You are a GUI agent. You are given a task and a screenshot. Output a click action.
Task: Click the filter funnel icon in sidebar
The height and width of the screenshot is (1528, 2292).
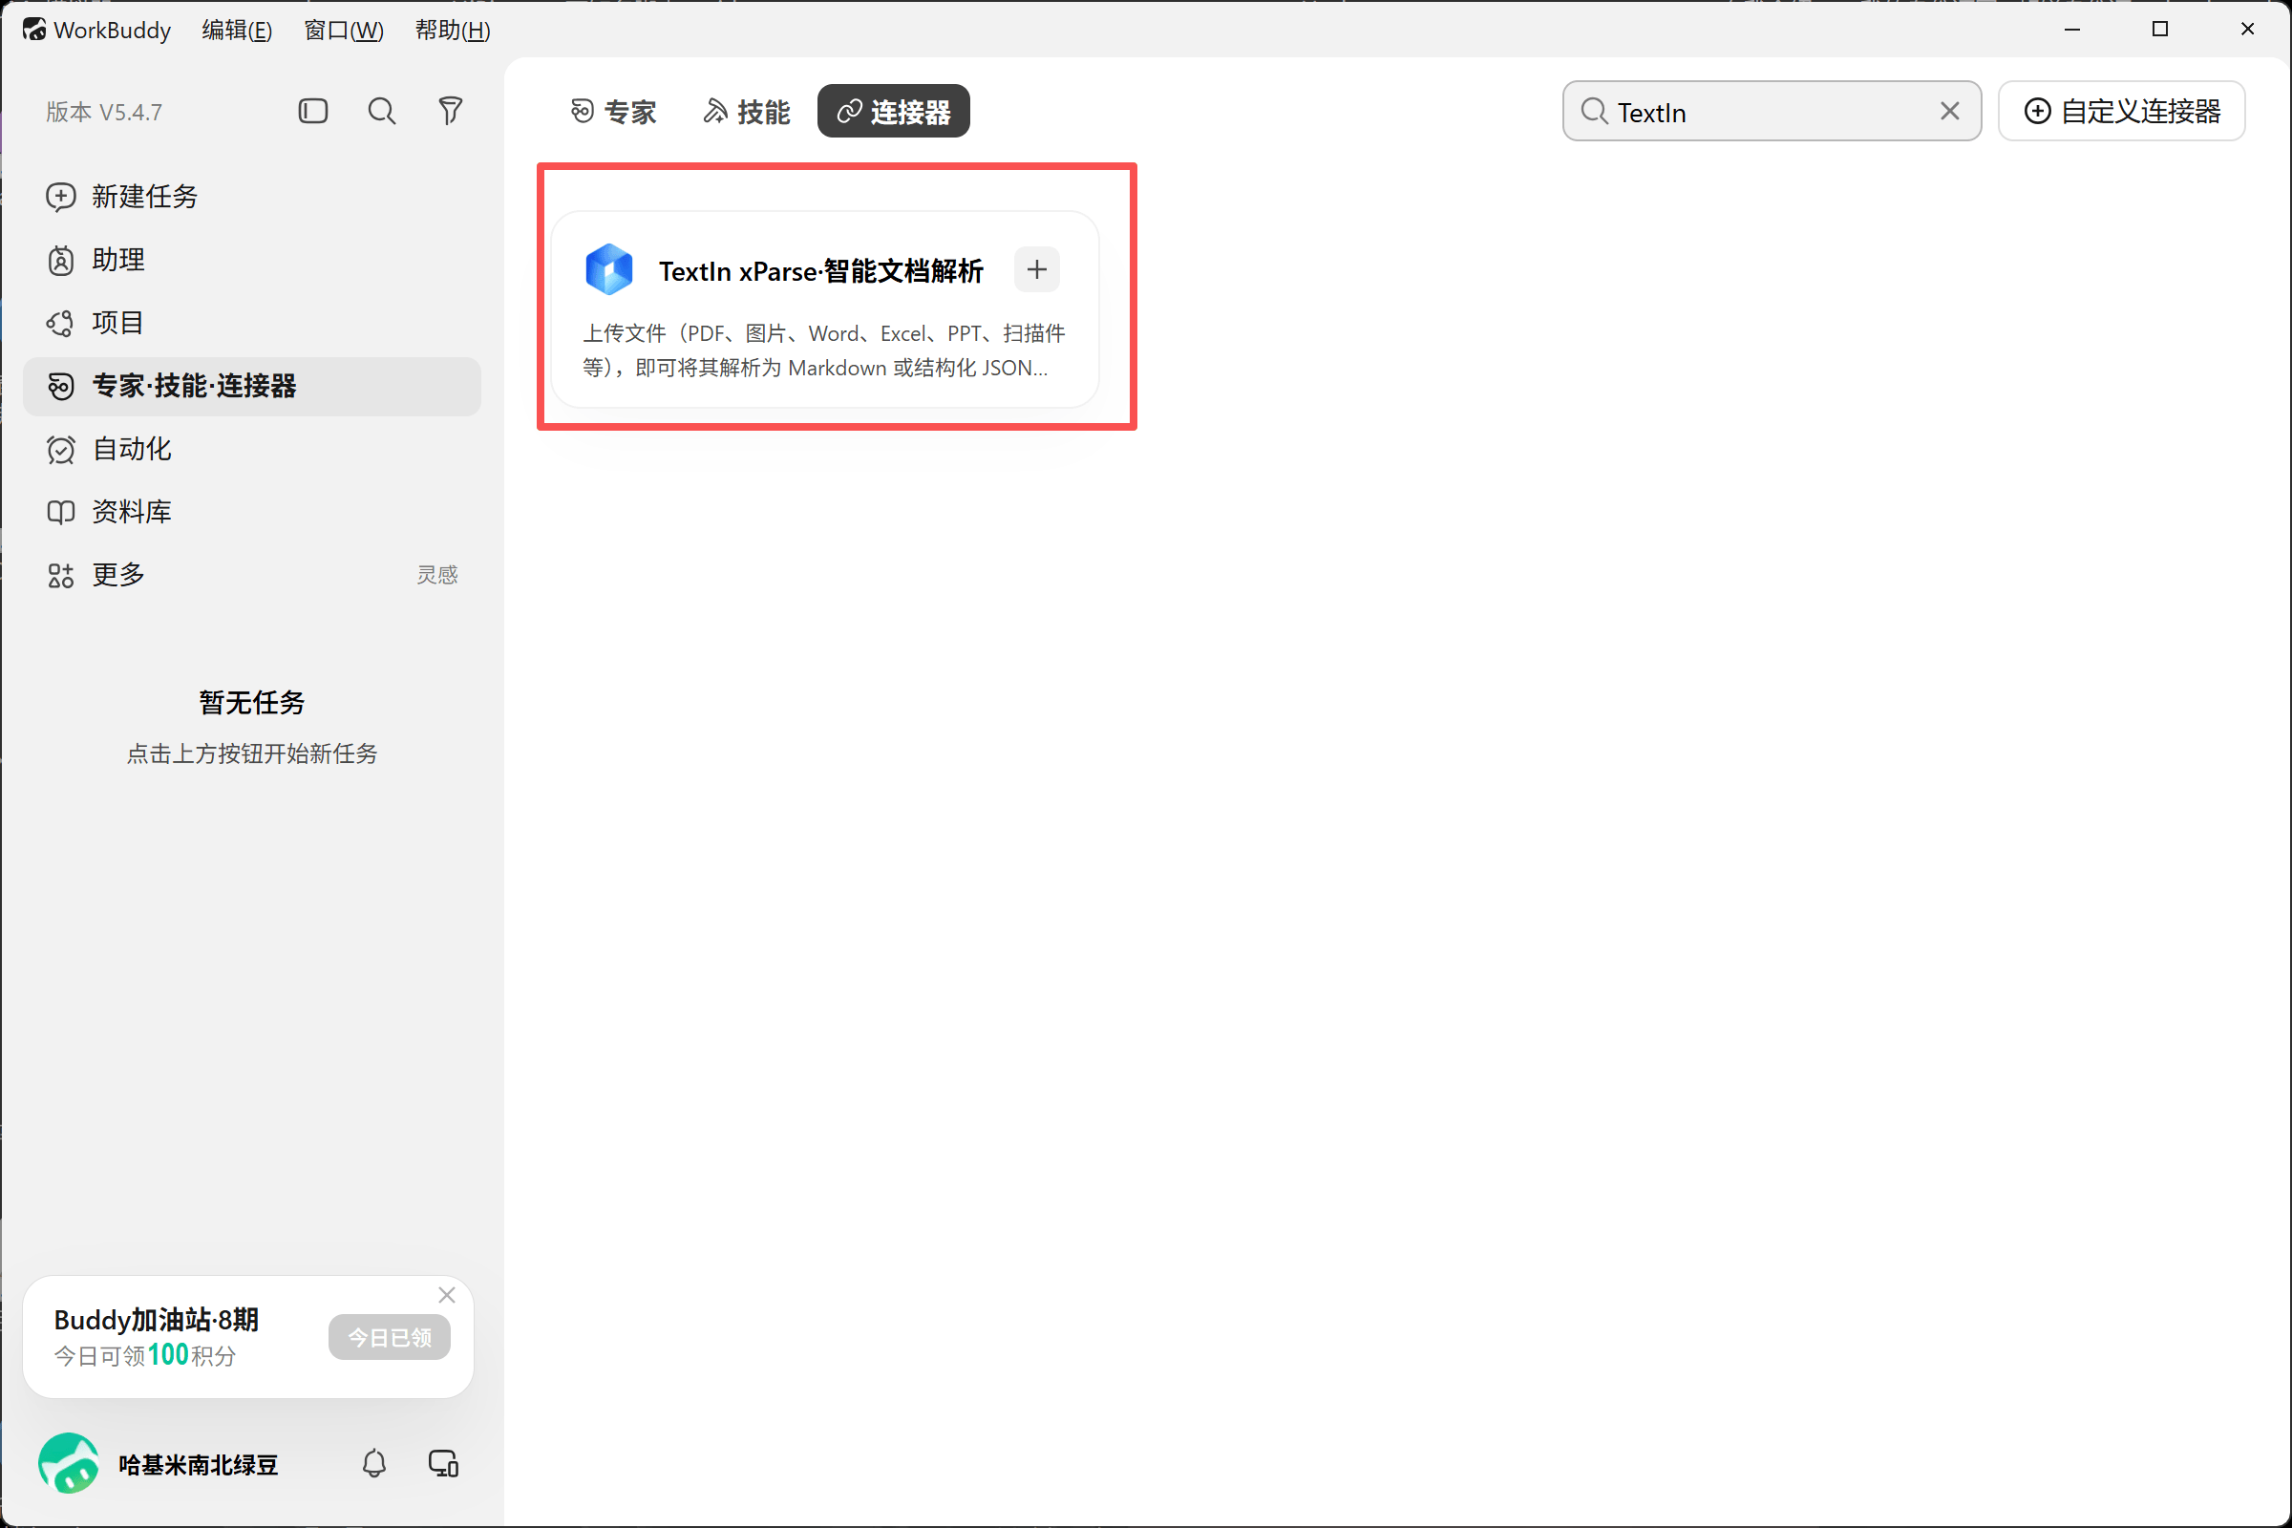tap(450, 111)
